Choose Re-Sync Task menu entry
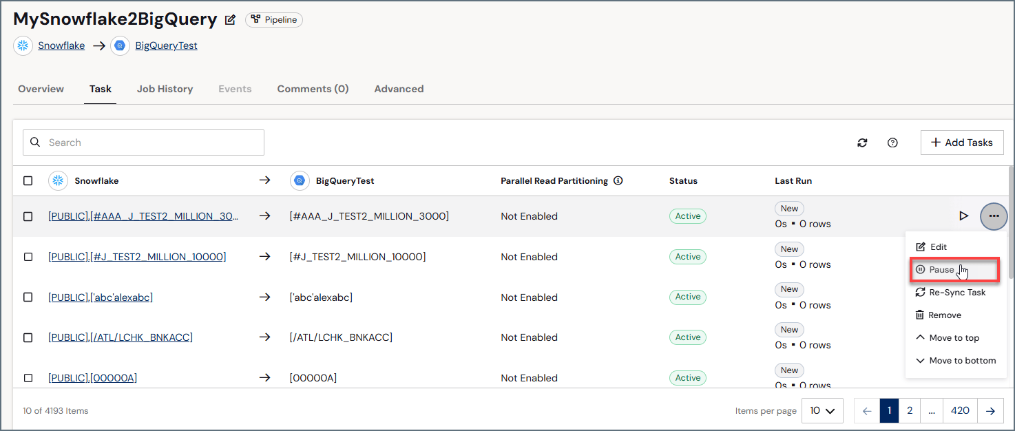 click(956, 292)
